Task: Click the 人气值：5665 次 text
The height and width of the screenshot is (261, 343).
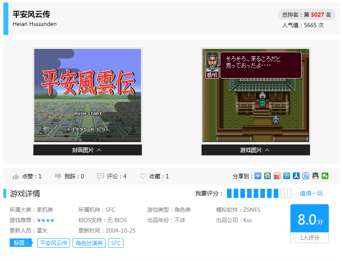Action: pyautogui.click(x=303, y=25)
